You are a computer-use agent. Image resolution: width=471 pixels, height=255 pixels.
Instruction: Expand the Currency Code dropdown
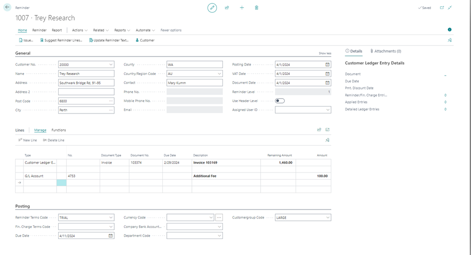tap(211, 217)
